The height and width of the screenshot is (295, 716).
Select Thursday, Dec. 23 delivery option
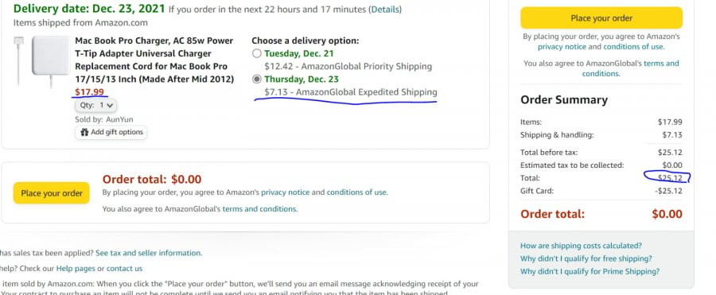(x=257, y=80)
